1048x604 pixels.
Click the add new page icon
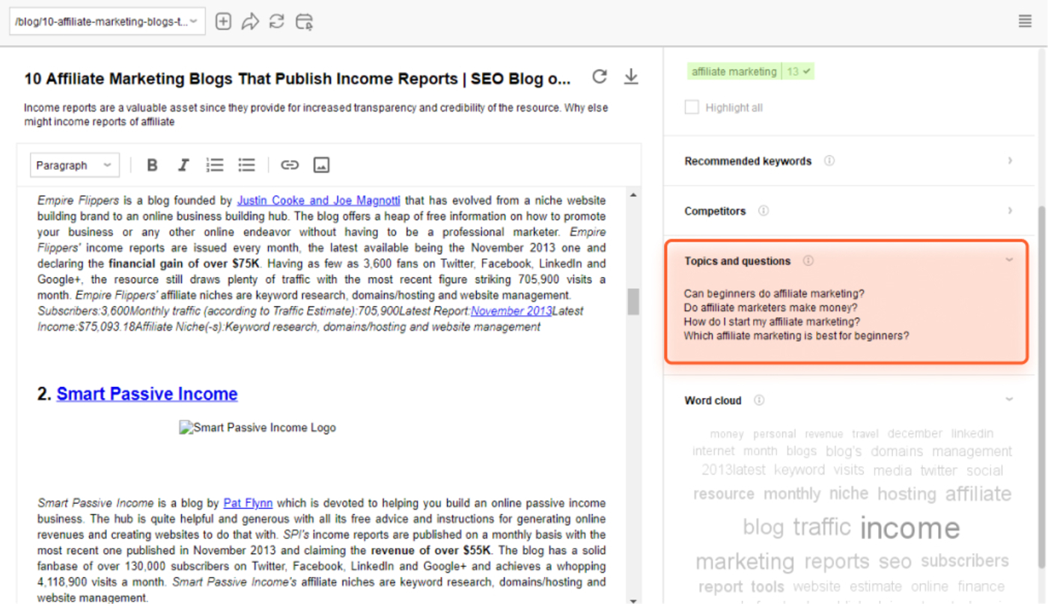pos(223,21)
